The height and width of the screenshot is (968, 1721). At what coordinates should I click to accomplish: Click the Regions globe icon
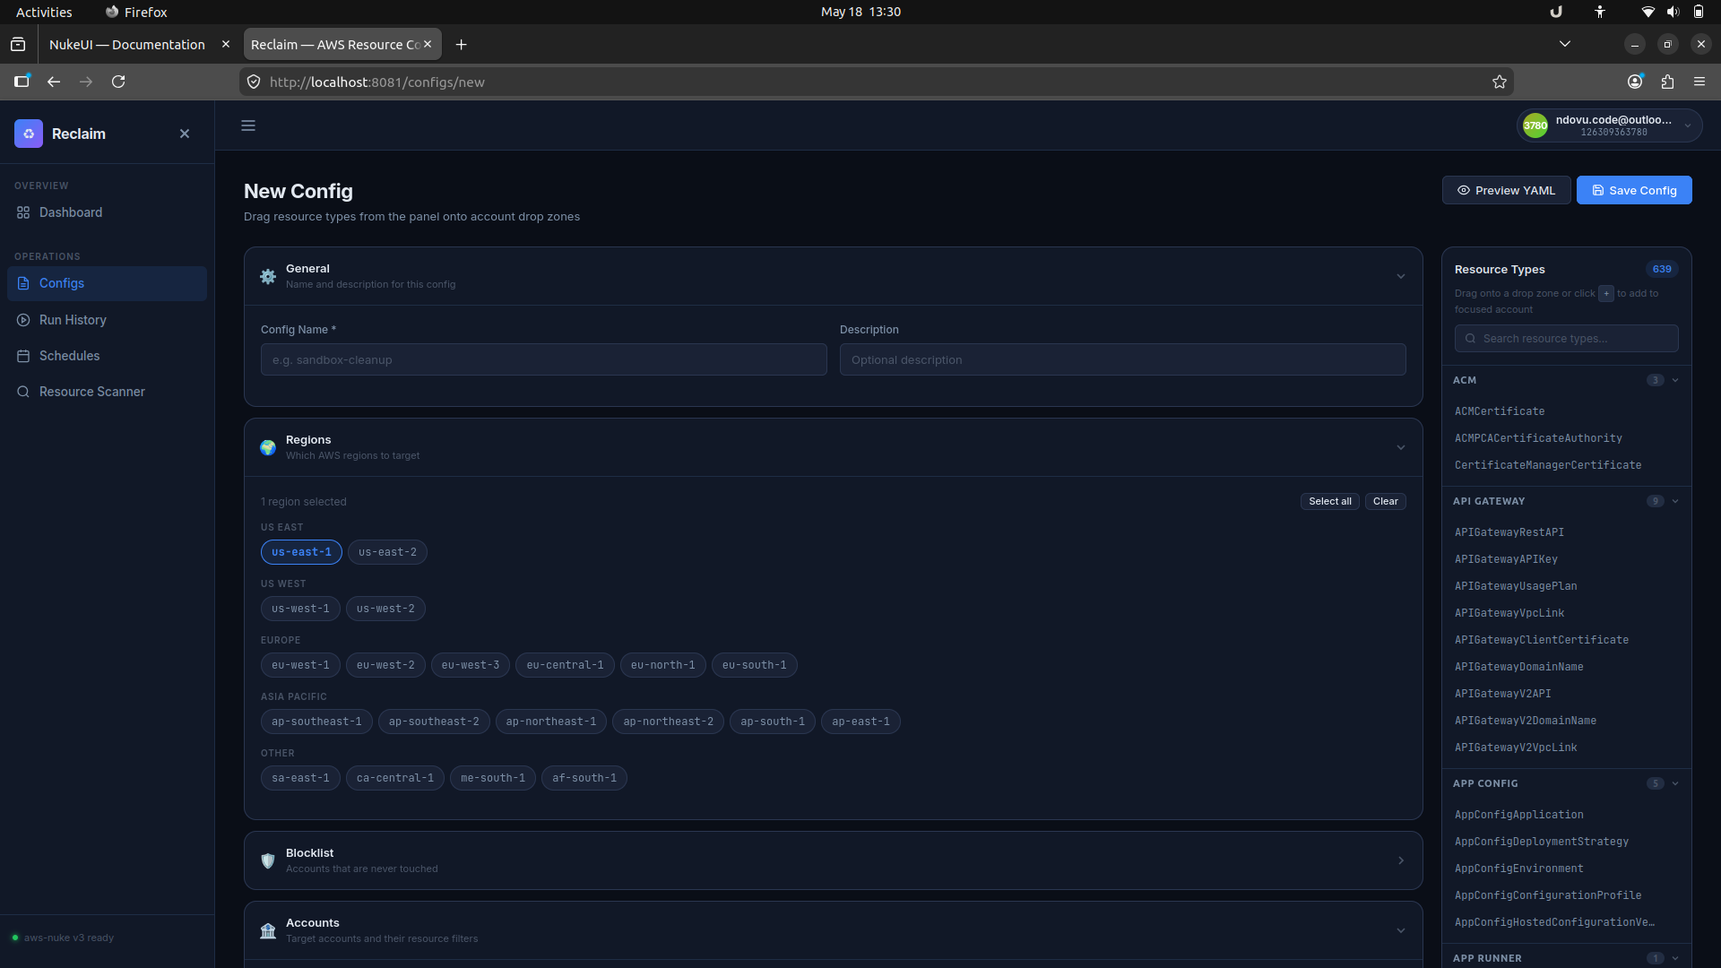tap(268, 447)
